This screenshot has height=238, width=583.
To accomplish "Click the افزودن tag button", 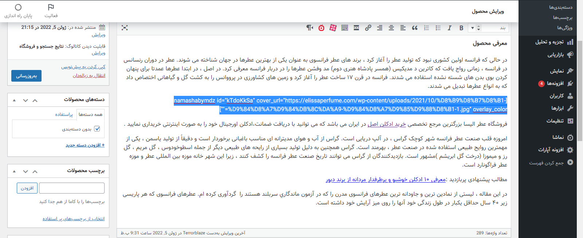I will point(27,188).
